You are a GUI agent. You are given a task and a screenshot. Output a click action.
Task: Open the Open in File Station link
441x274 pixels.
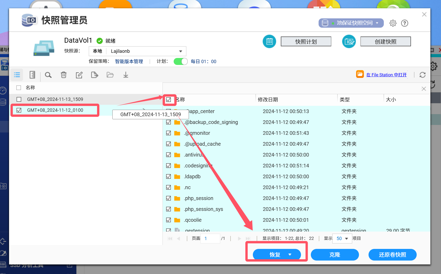click(386, 75)
